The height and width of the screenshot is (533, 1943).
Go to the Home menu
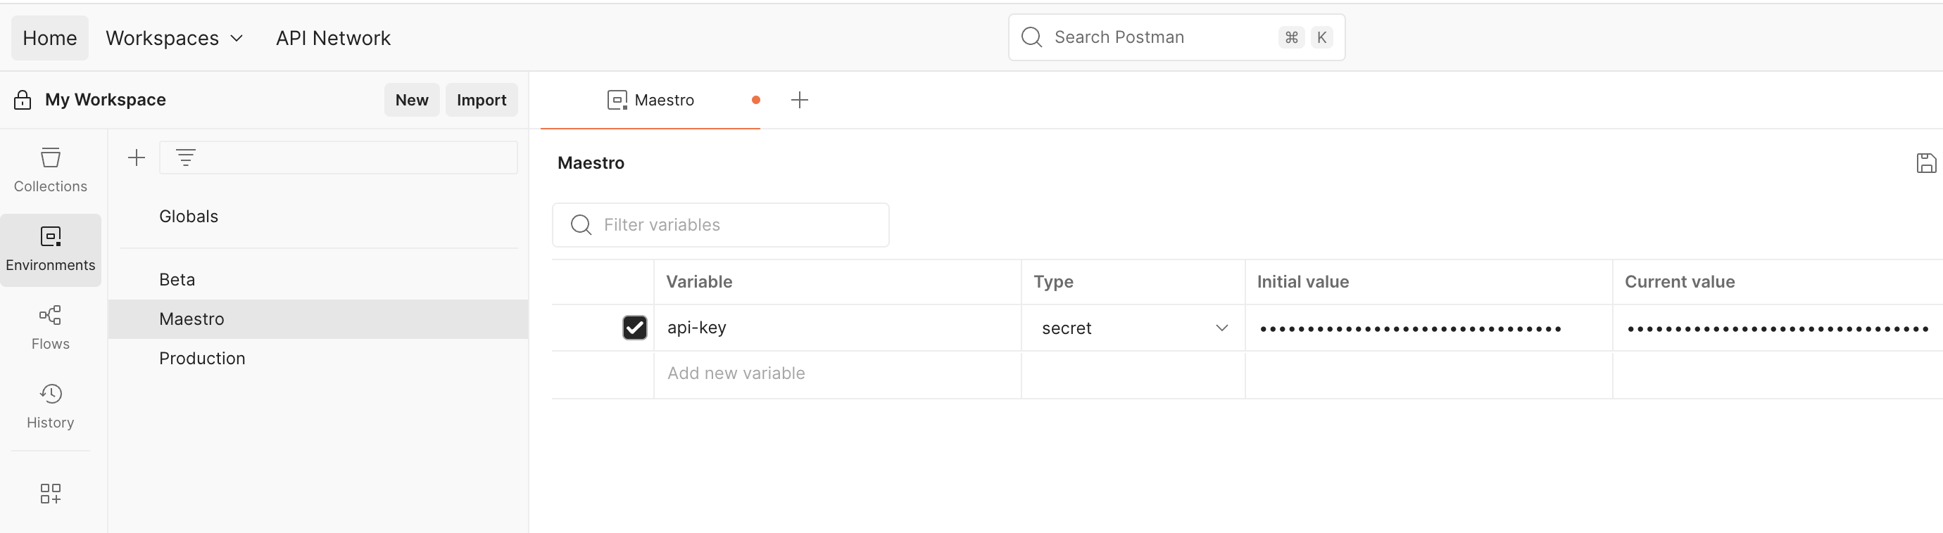50,38
